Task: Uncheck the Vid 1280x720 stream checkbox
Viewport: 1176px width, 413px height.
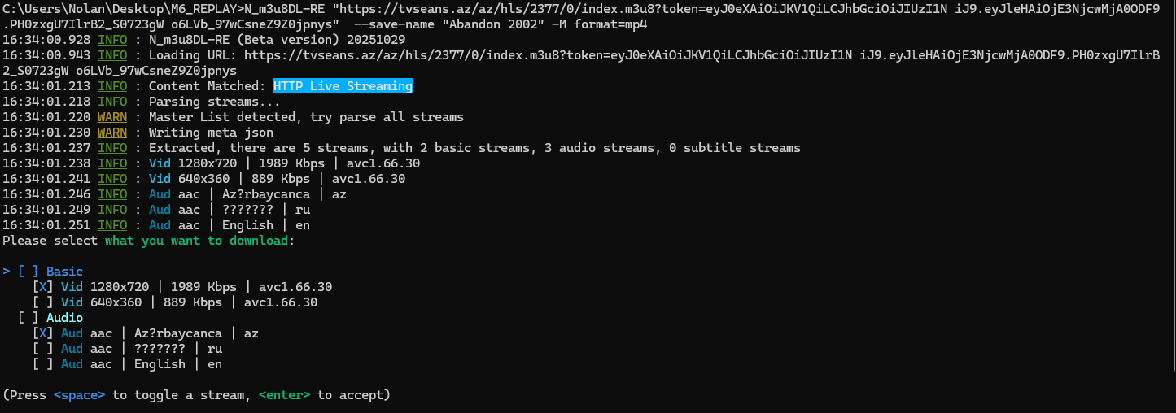Action: click(42, 287)
